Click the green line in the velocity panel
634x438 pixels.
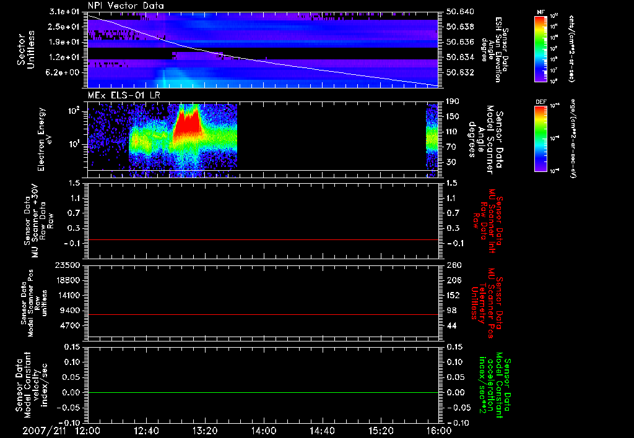(x=263, y=392)
